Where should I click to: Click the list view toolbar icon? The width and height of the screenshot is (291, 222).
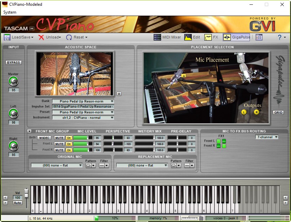coord(259,37)
